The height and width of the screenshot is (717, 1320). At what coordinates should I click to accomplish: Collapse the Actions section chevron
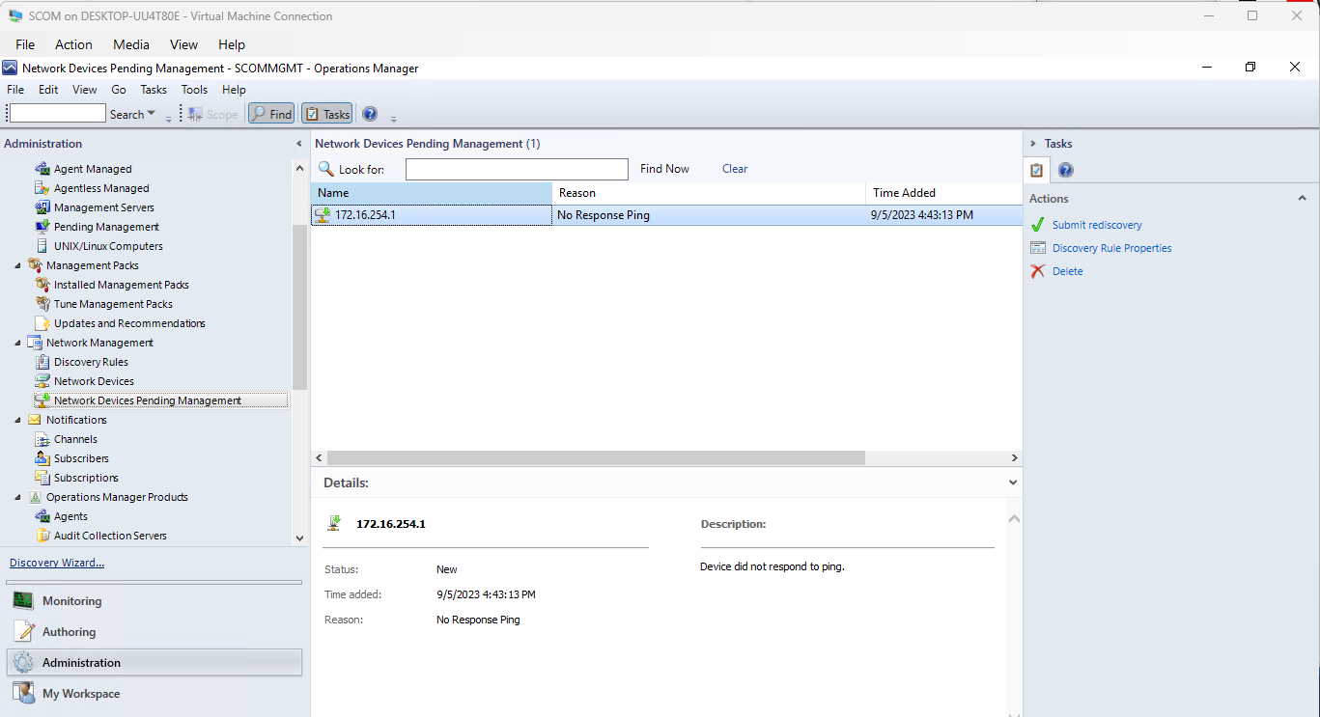click(1302, 199)
